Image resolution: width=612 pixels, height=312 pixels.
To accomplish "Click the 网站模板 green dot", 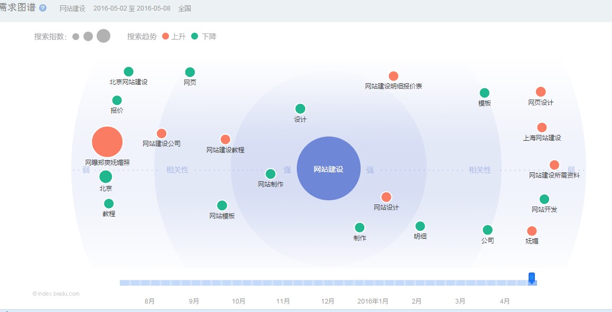I will coord(222,206).
